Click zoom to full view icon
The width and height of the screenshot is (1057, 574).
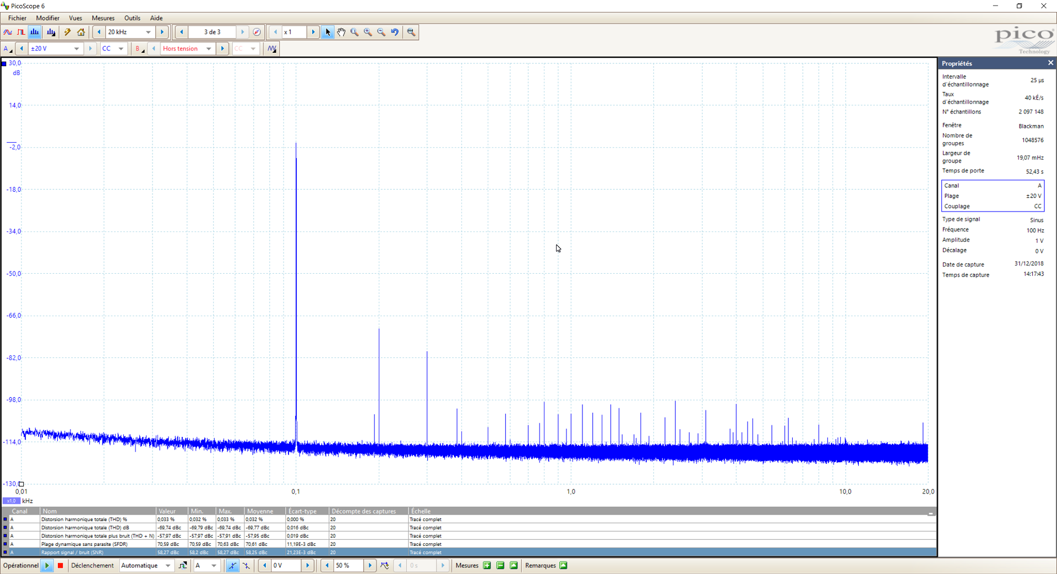click(x=411, y=32)
